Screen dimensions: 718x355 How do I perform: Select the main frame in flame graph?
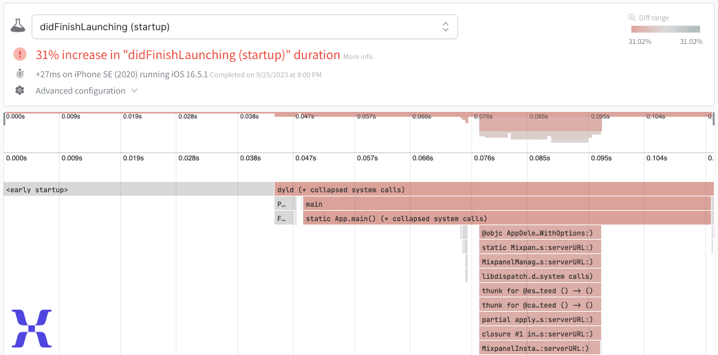click(x=506, y=204)
